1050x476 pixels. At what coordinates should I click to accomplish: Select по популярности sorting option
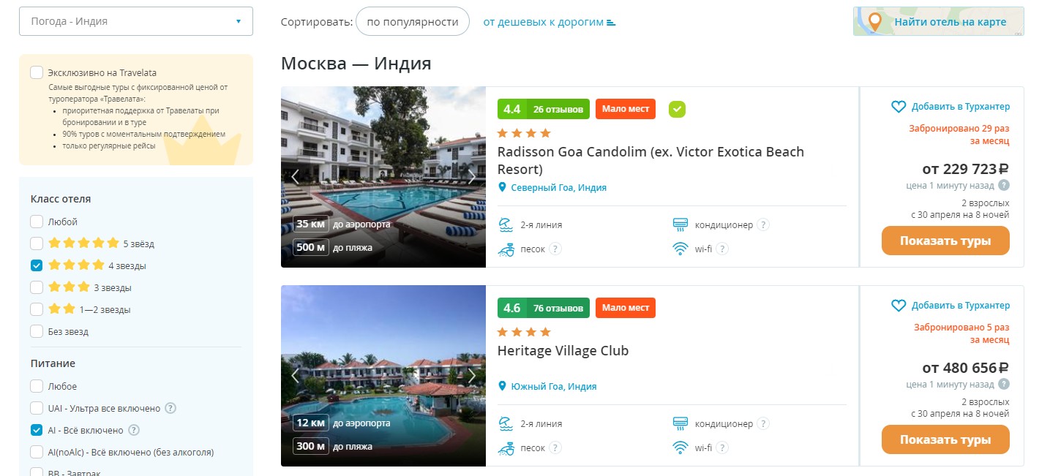pyautogui.click(x=413, y=22)
